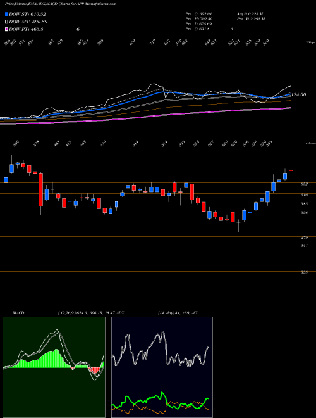Click the 472 price level on right axis
The image size is (316, 418).
[304, 237]
